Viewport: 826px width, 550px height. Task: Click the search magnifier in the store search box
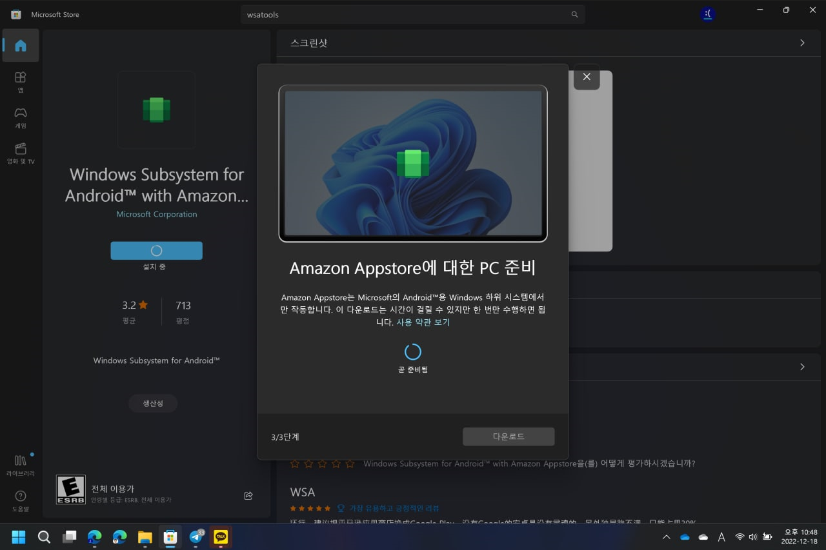point(574,14)
